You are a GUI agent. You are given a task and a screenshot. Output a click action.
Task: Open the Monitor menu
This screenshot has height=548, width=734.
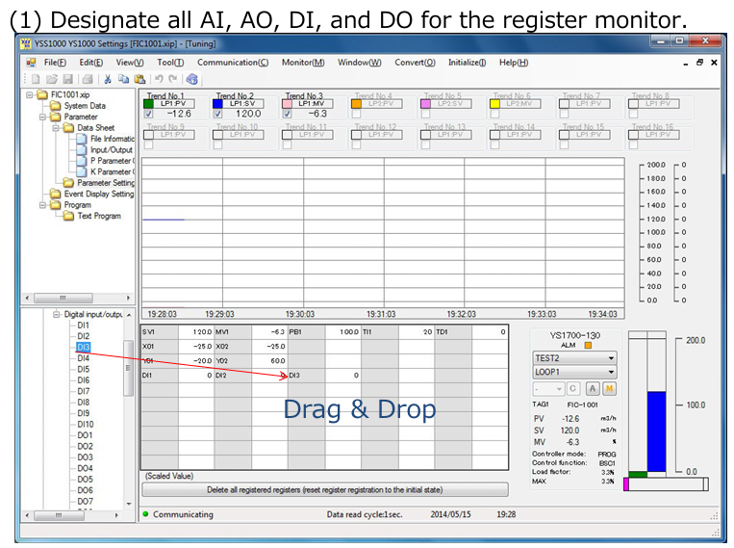click(x=302, y=63)
